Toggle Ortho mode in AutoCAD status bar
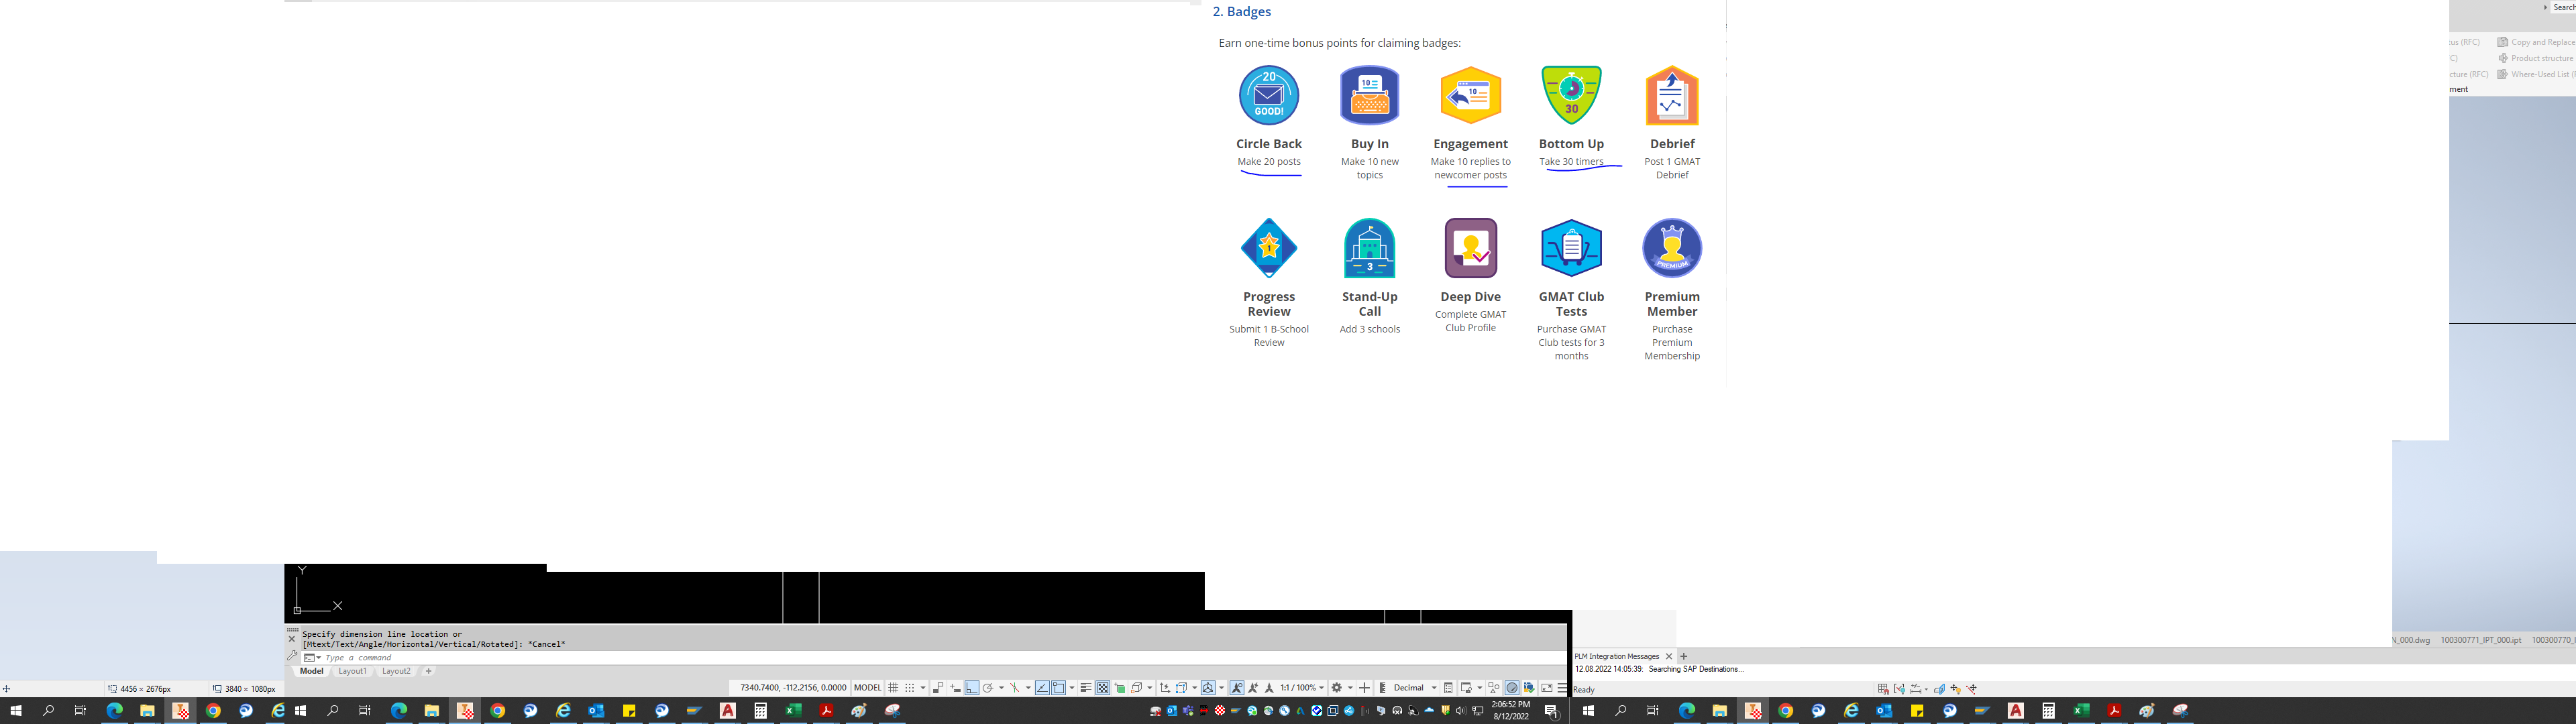This screenshot has height=724, width=2576. pyautogui.click(x=972, y=688)
